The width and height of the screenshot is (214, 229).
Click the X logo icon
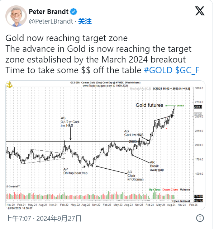click(200, 11)
